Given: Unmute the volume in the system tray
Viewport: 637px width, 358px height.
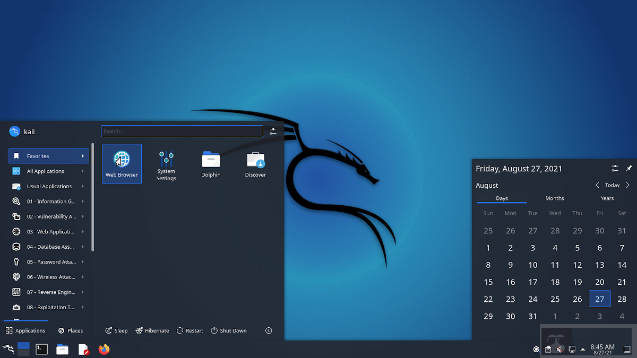Looking at the screenshot, I should click(x=559, y=349).
